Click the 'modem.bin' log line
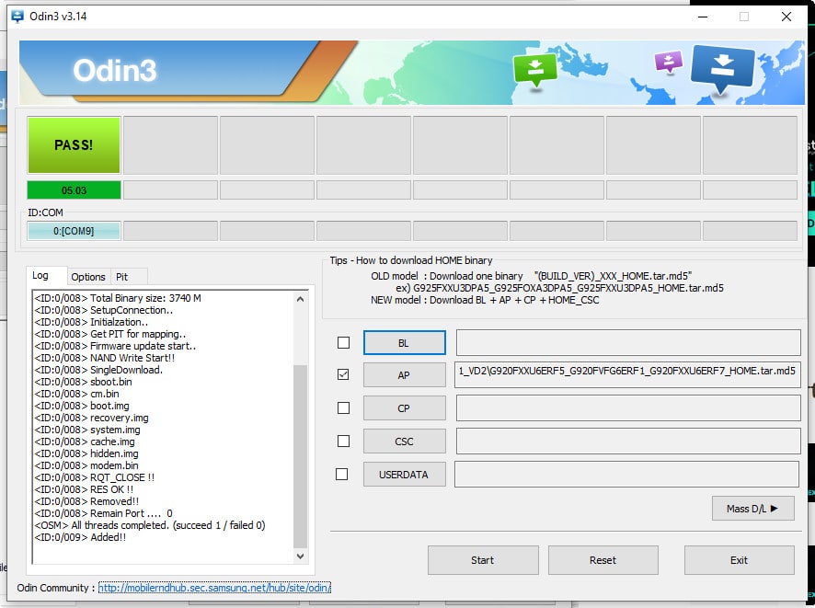Screen dimensions: 815x608 pyautogui.click(x=86, y=465)
